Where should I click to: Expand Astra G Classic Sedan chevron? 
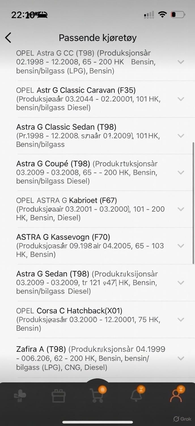[181, 136]
